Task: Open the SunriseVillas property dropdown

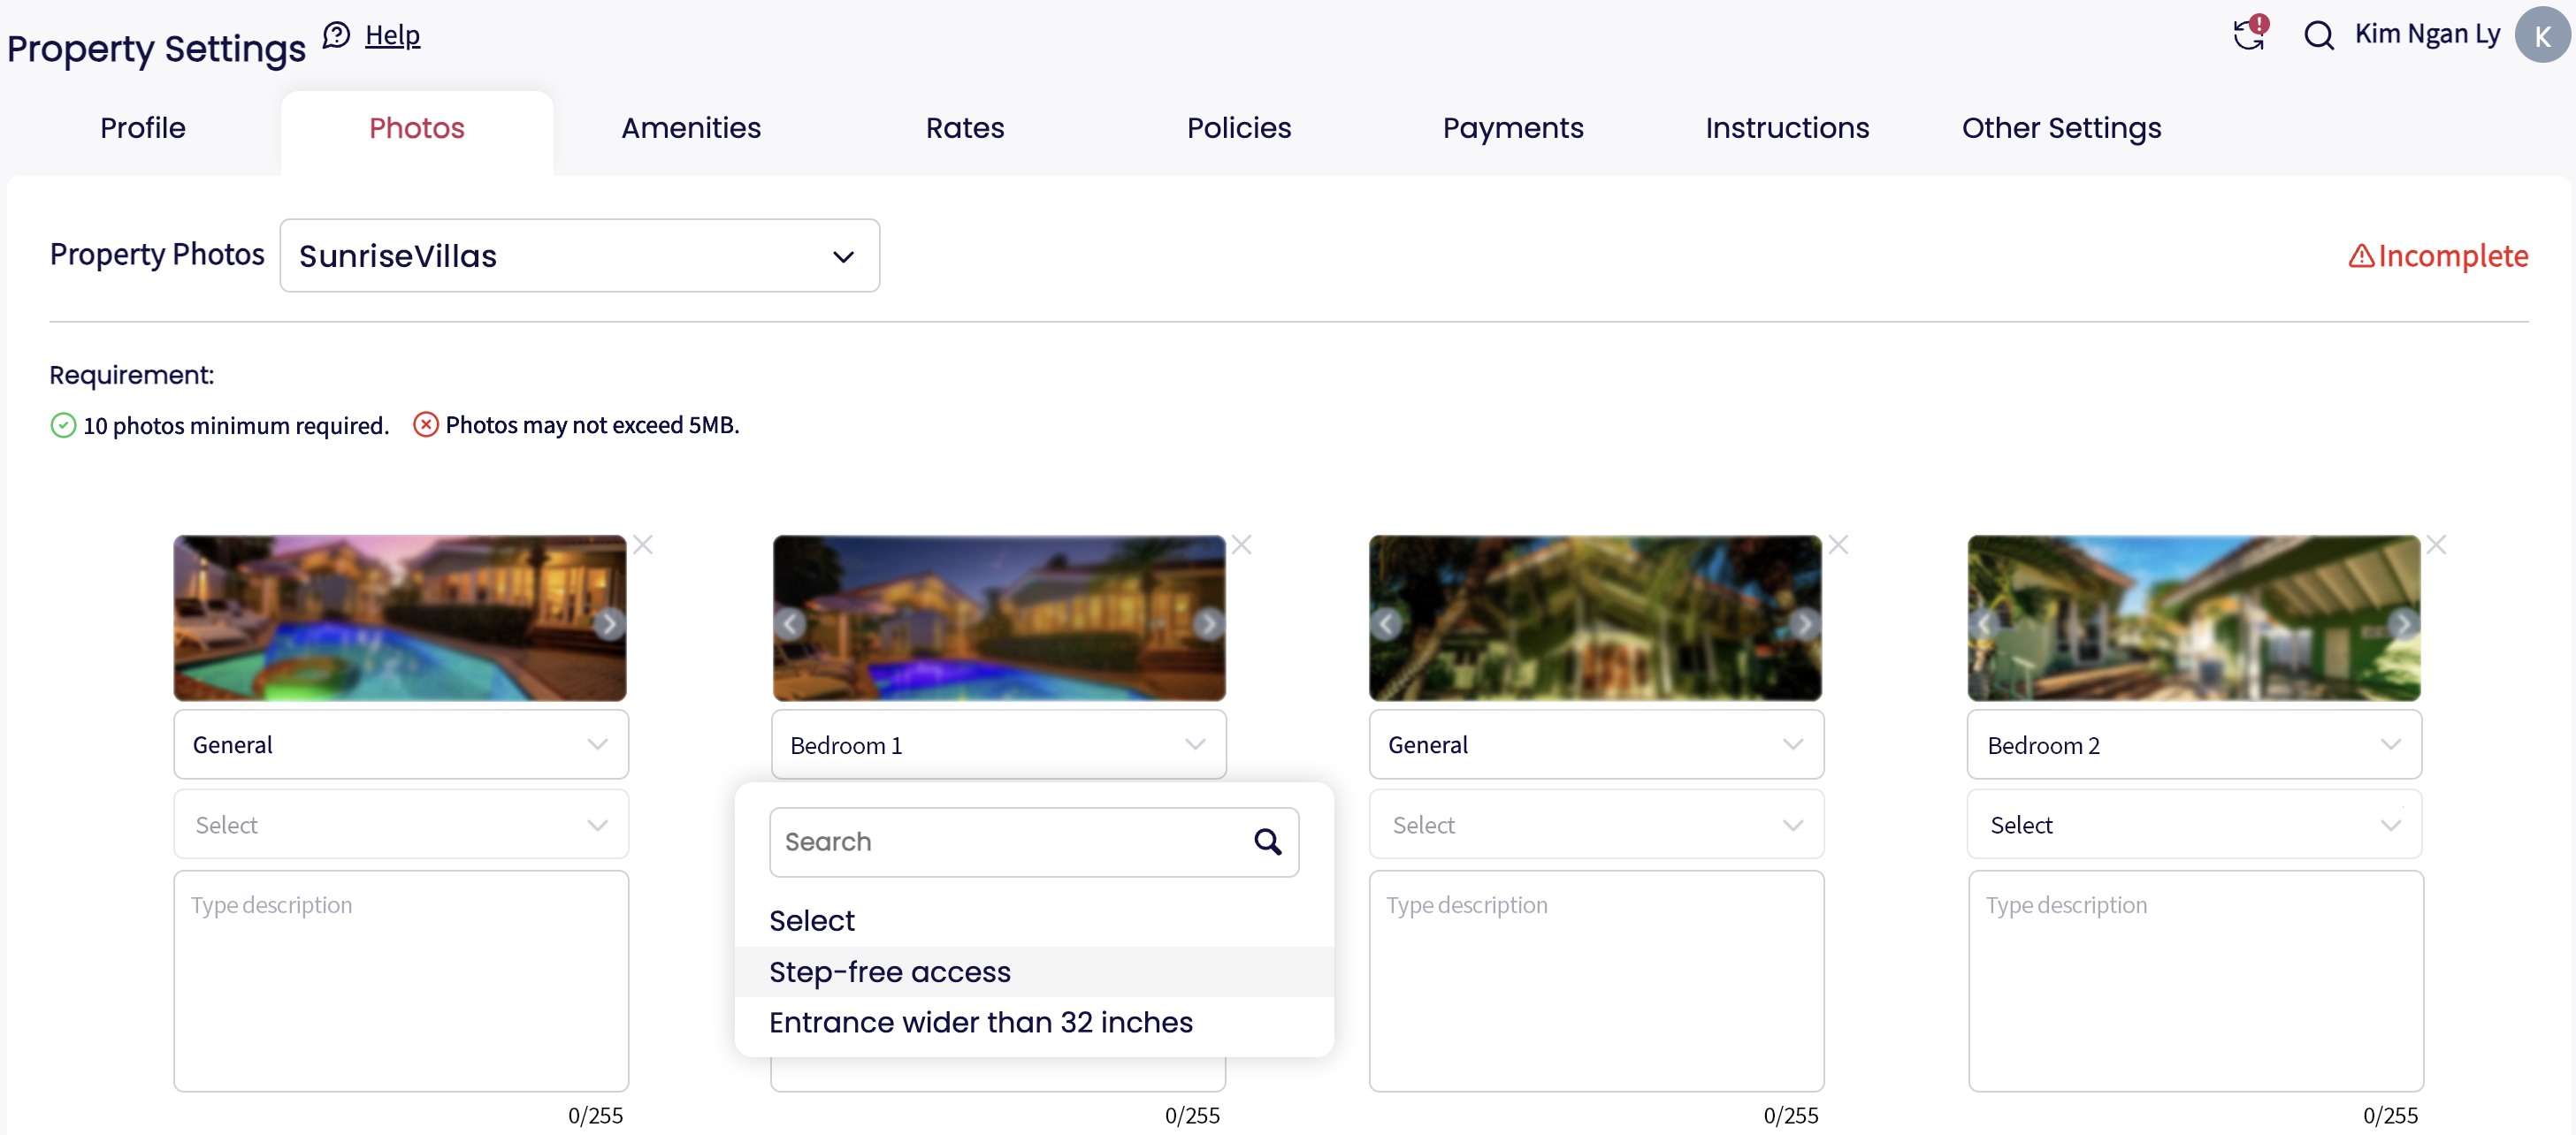Action: click(579, 256)
